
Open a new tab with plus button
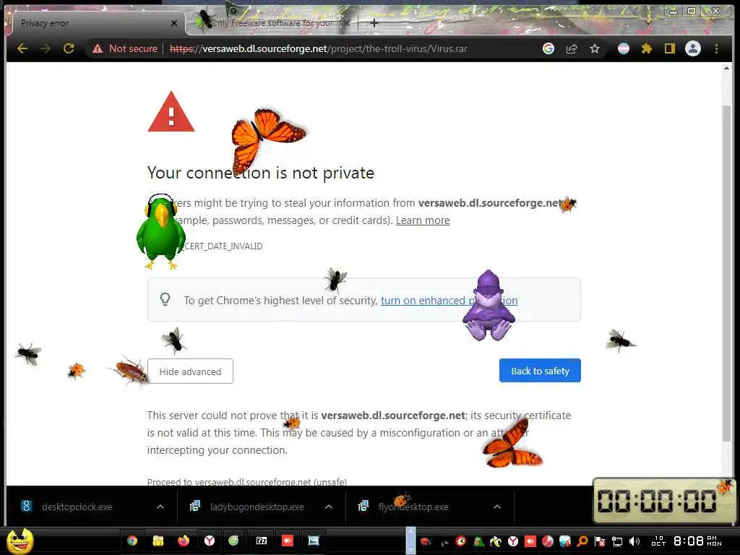point(374,22)
